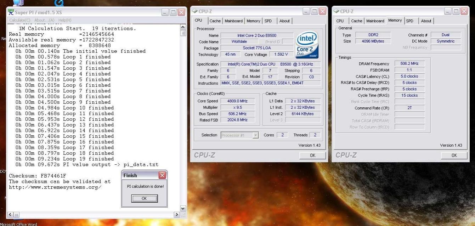Select the CPU tab in the CPU window
Screen dimensions: 475x226
199,21
